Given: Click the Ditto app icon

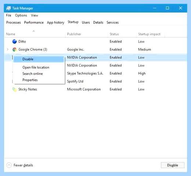Looking at the screenshot, I should click(x=14, y=42).
